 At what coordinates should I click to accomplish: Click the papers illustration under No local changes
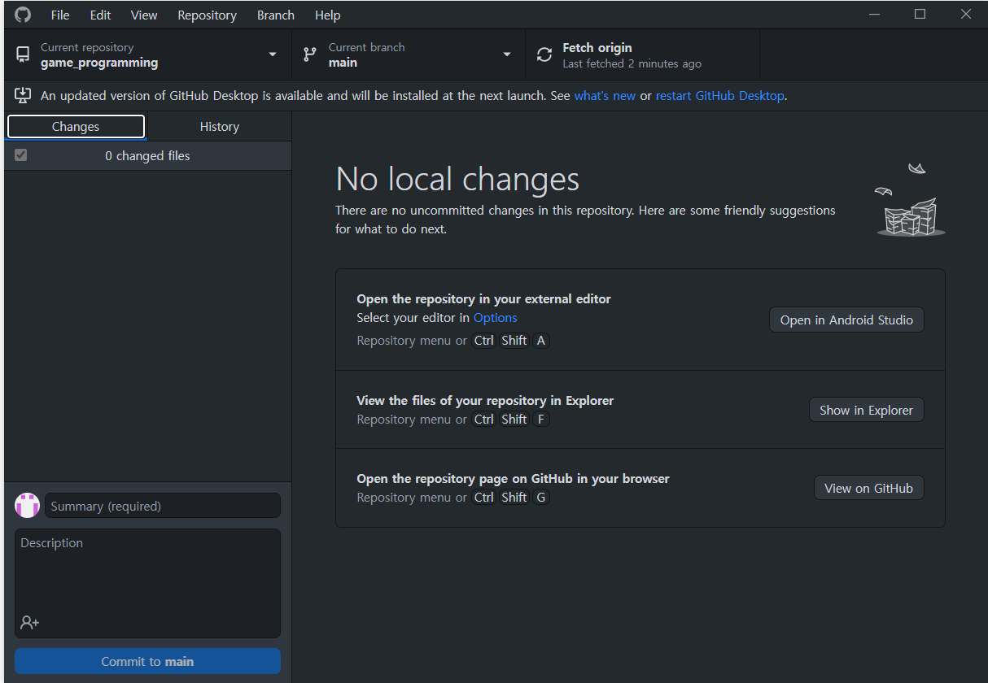(x=910, y=200)
